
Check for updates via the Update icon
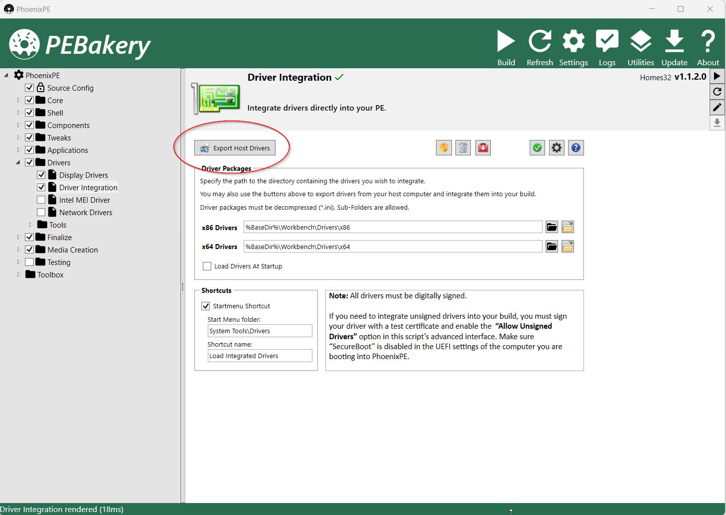pyautogui.click(x=674, y=48)
